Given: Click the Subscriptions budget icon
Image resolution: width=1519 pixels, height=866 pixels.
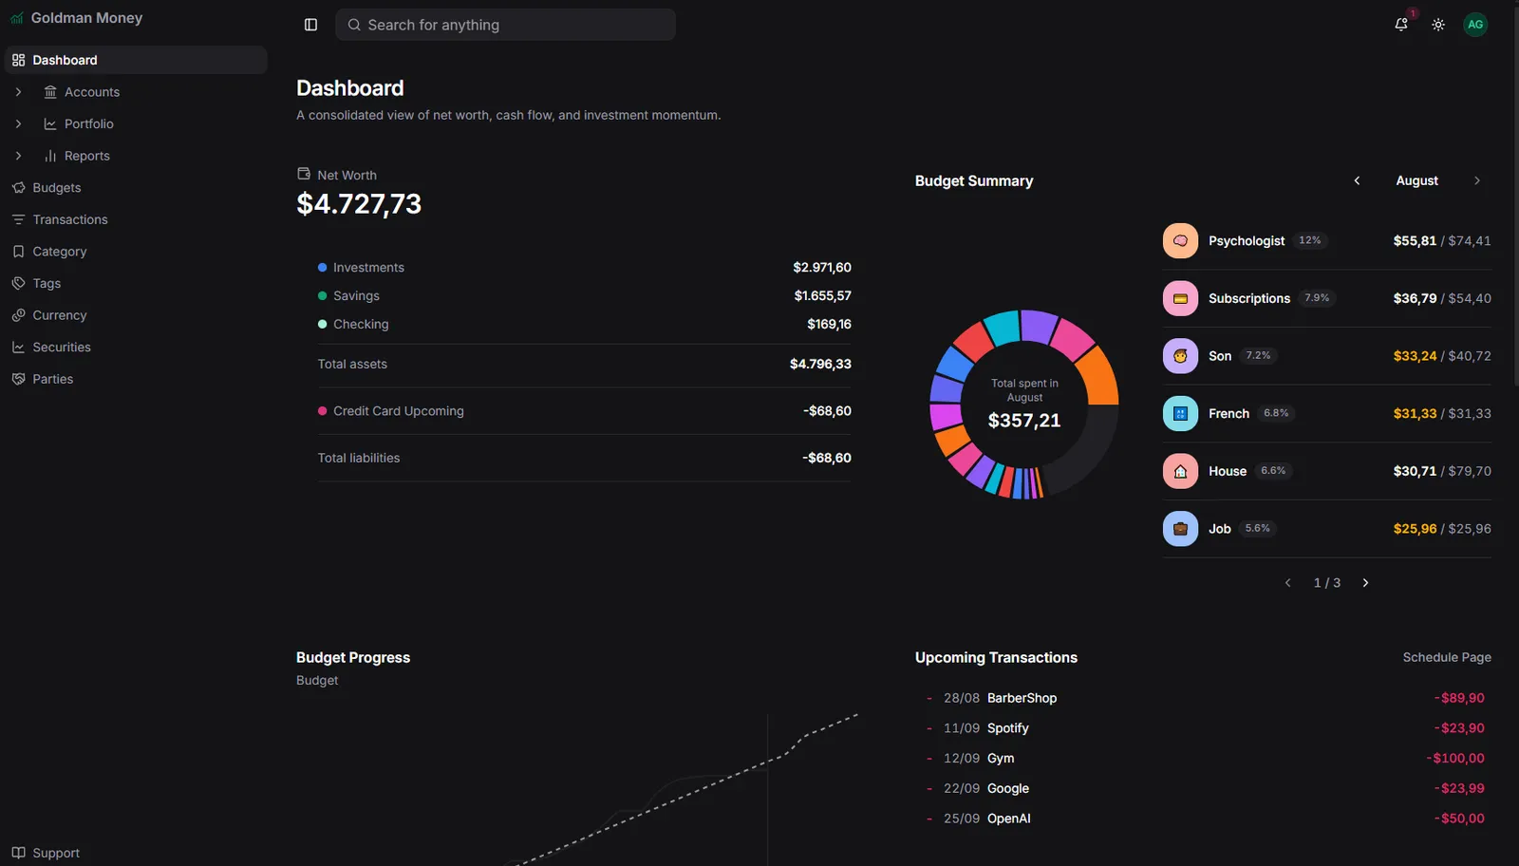Looking at the screenshot, I should coord(1180,298).
